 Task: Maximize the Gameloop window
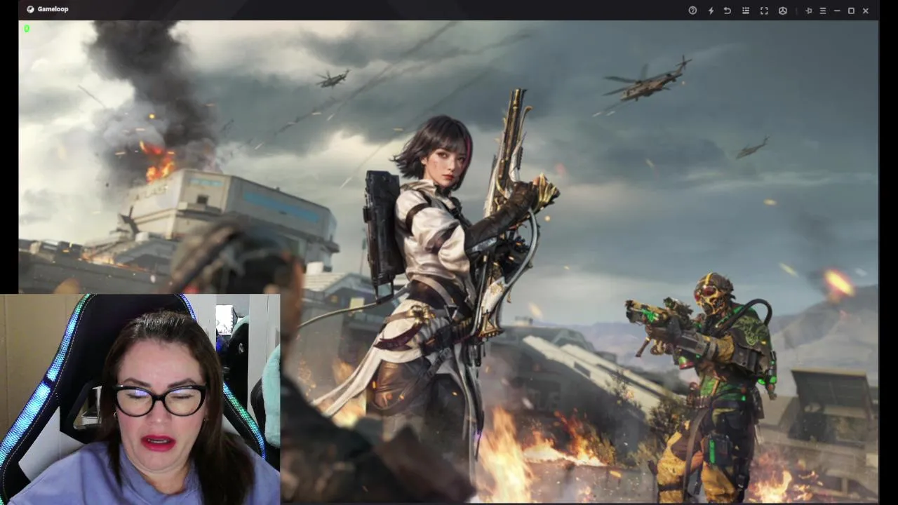851,11
